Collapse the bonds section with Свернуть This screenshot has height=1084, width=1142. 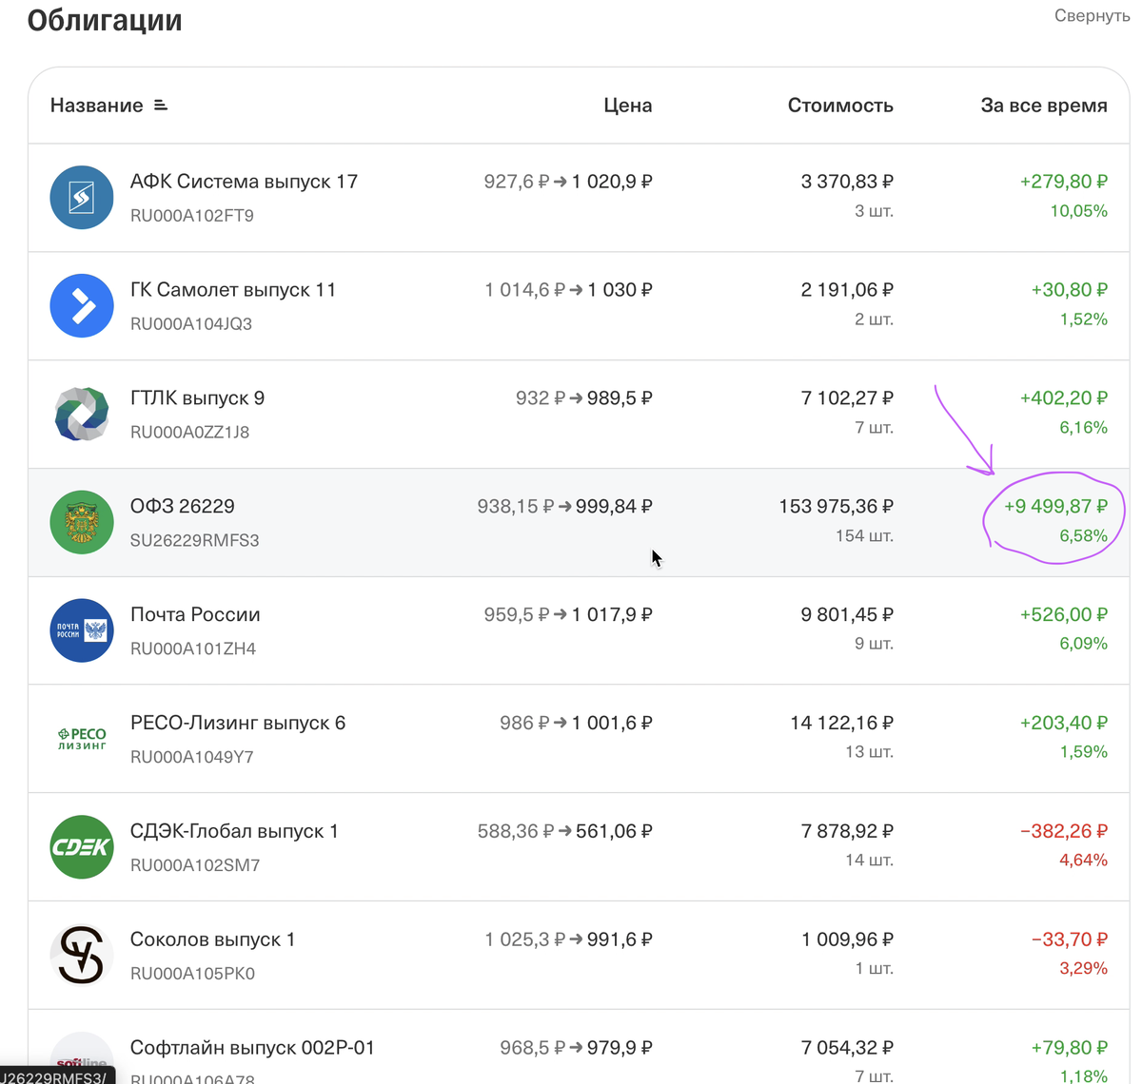[1092, 16]
